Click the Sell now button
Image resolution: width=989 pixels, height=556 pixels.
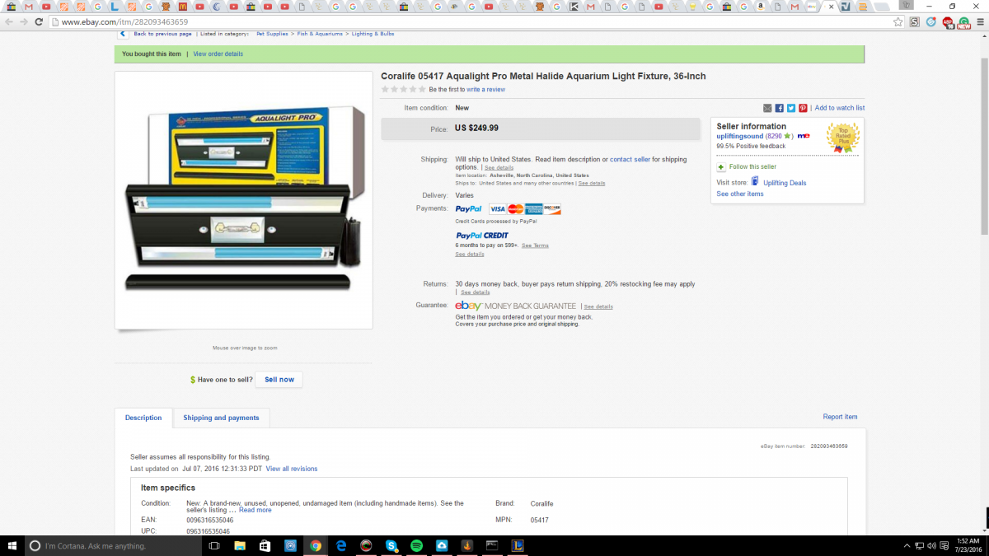pyautogui.click(x=279, y=380)
